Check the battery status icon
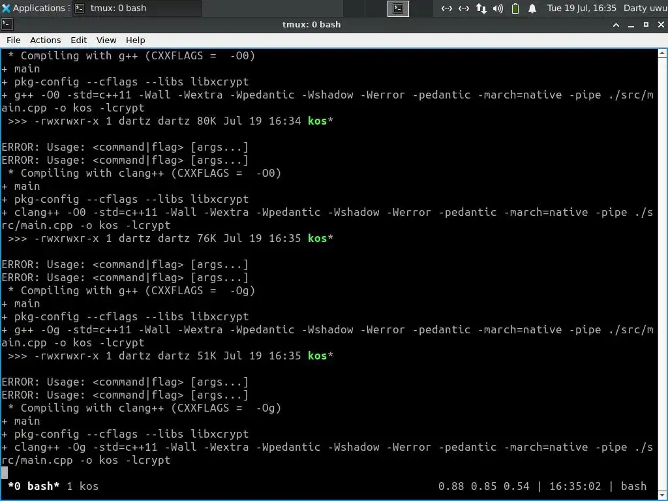Viewport: 668px width, 501px height. (x=515, y=8)
